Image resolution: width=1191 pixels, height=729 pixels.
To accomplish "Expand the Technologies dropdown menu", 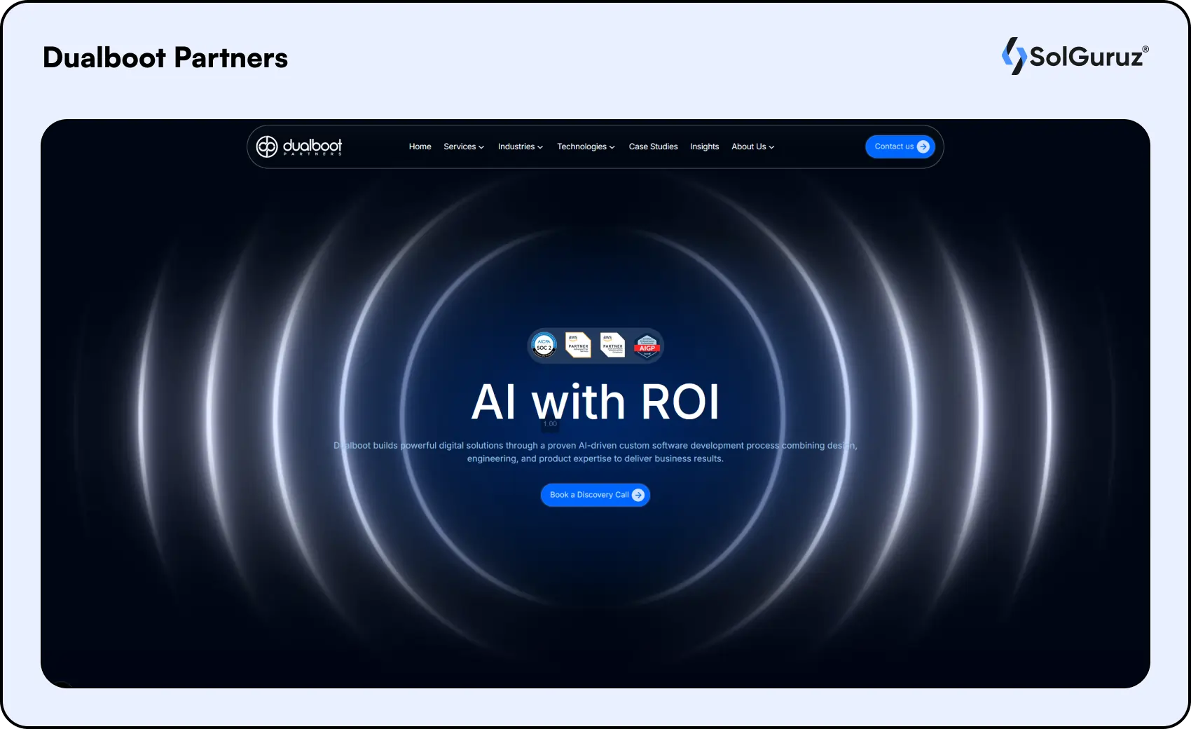I will [586, 147].
